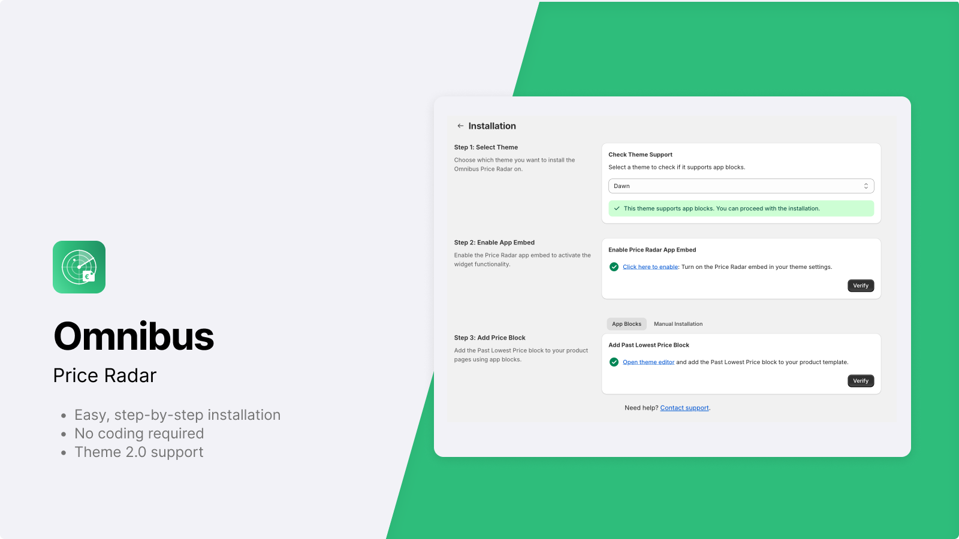Click the checkmark icon in the theme supports banner
The height and width of the screenshot is (539, 959).
click(x=617, y=208)
